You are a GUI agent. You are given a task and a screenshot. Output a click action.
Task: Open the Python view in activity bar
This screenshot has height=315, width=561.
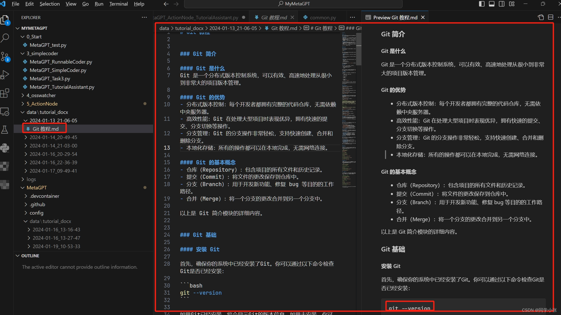(5, 148)
